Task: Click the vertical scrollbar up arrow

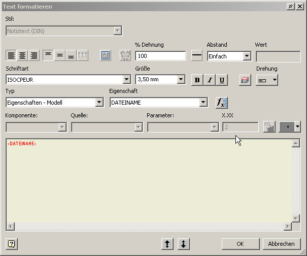Action: [296, 143]
